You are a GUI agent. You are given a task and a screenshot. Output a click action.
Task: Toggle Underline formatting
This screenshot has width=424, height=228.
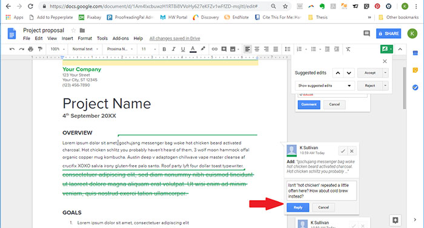(x=183, y=49)
